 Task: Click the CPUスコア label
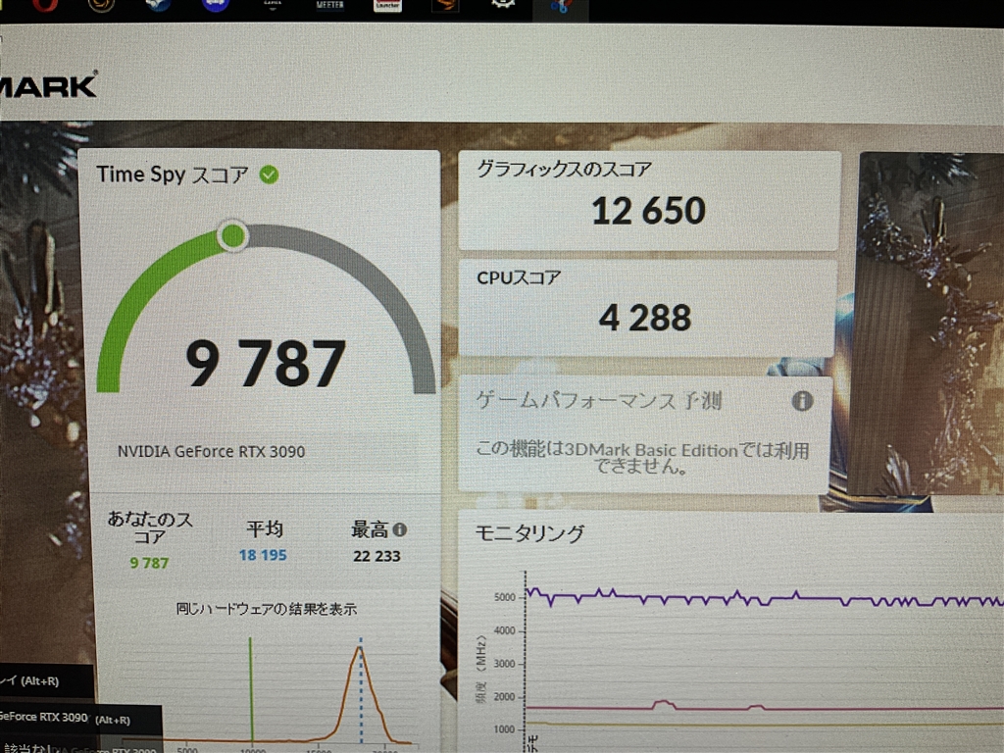pos(519,277)
